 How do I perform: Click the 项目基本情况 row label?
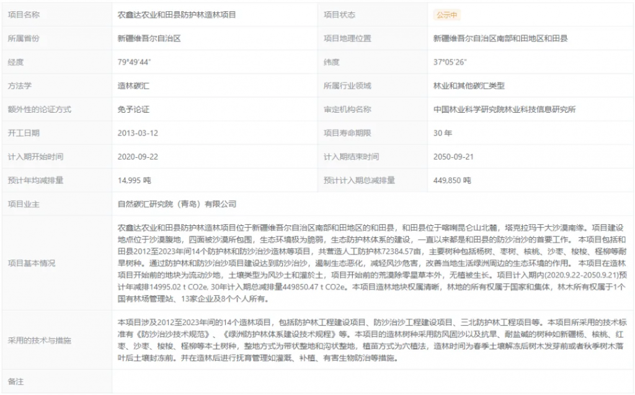click(x=31, y=263)
